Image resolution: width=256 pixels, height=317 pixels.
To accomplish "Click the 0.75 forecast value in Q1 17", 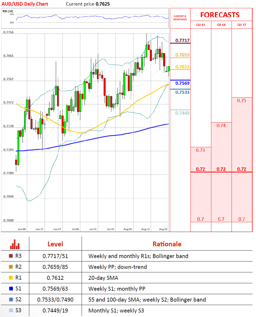I will [x=242, y=100].
